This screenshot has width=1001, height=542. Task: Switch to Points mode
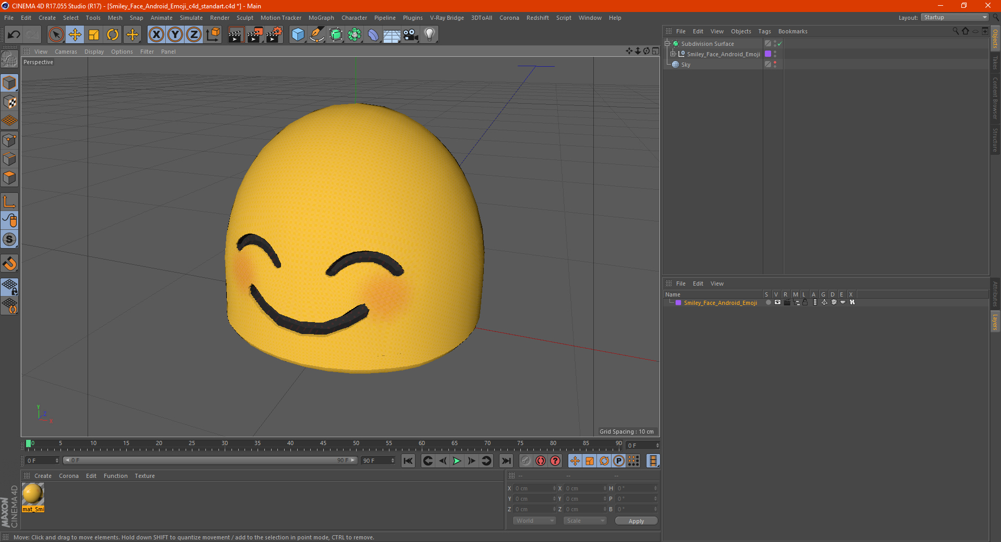click(9, 140)
